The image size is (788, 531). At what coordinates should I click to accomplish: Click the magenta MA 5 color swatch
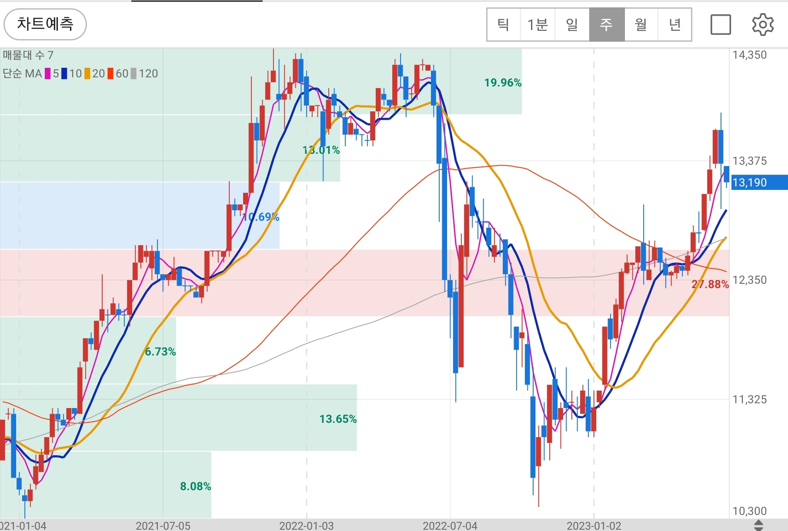[x=48, y=73]
